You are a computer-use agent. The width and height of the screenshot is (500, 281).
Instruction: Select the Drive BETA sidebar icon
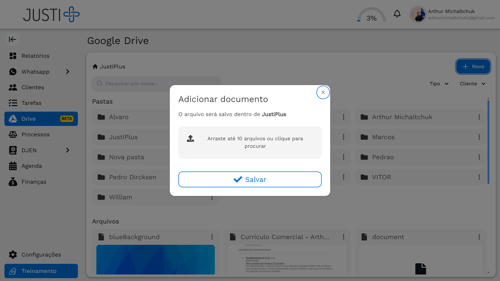click(x=13, y=119)
